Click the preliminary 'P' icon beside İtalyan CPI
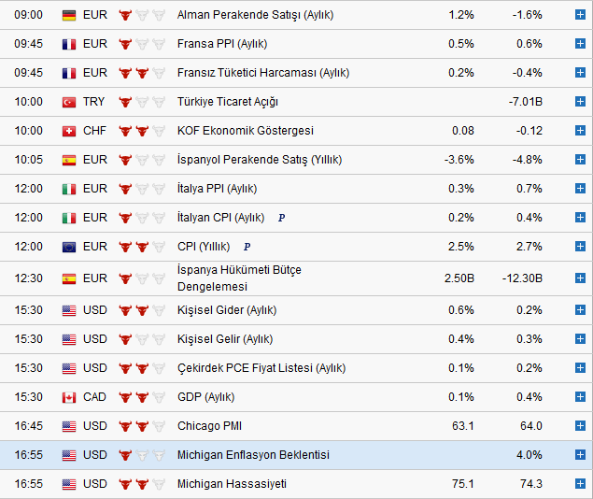 pyautogui.click(x=282, y=218)
